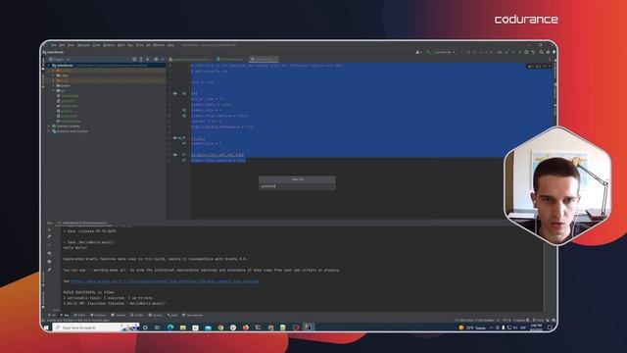Click the Windows Start button
Image resolution: width=627 pixels, height=353 pixels.
[x=46, y=328]
